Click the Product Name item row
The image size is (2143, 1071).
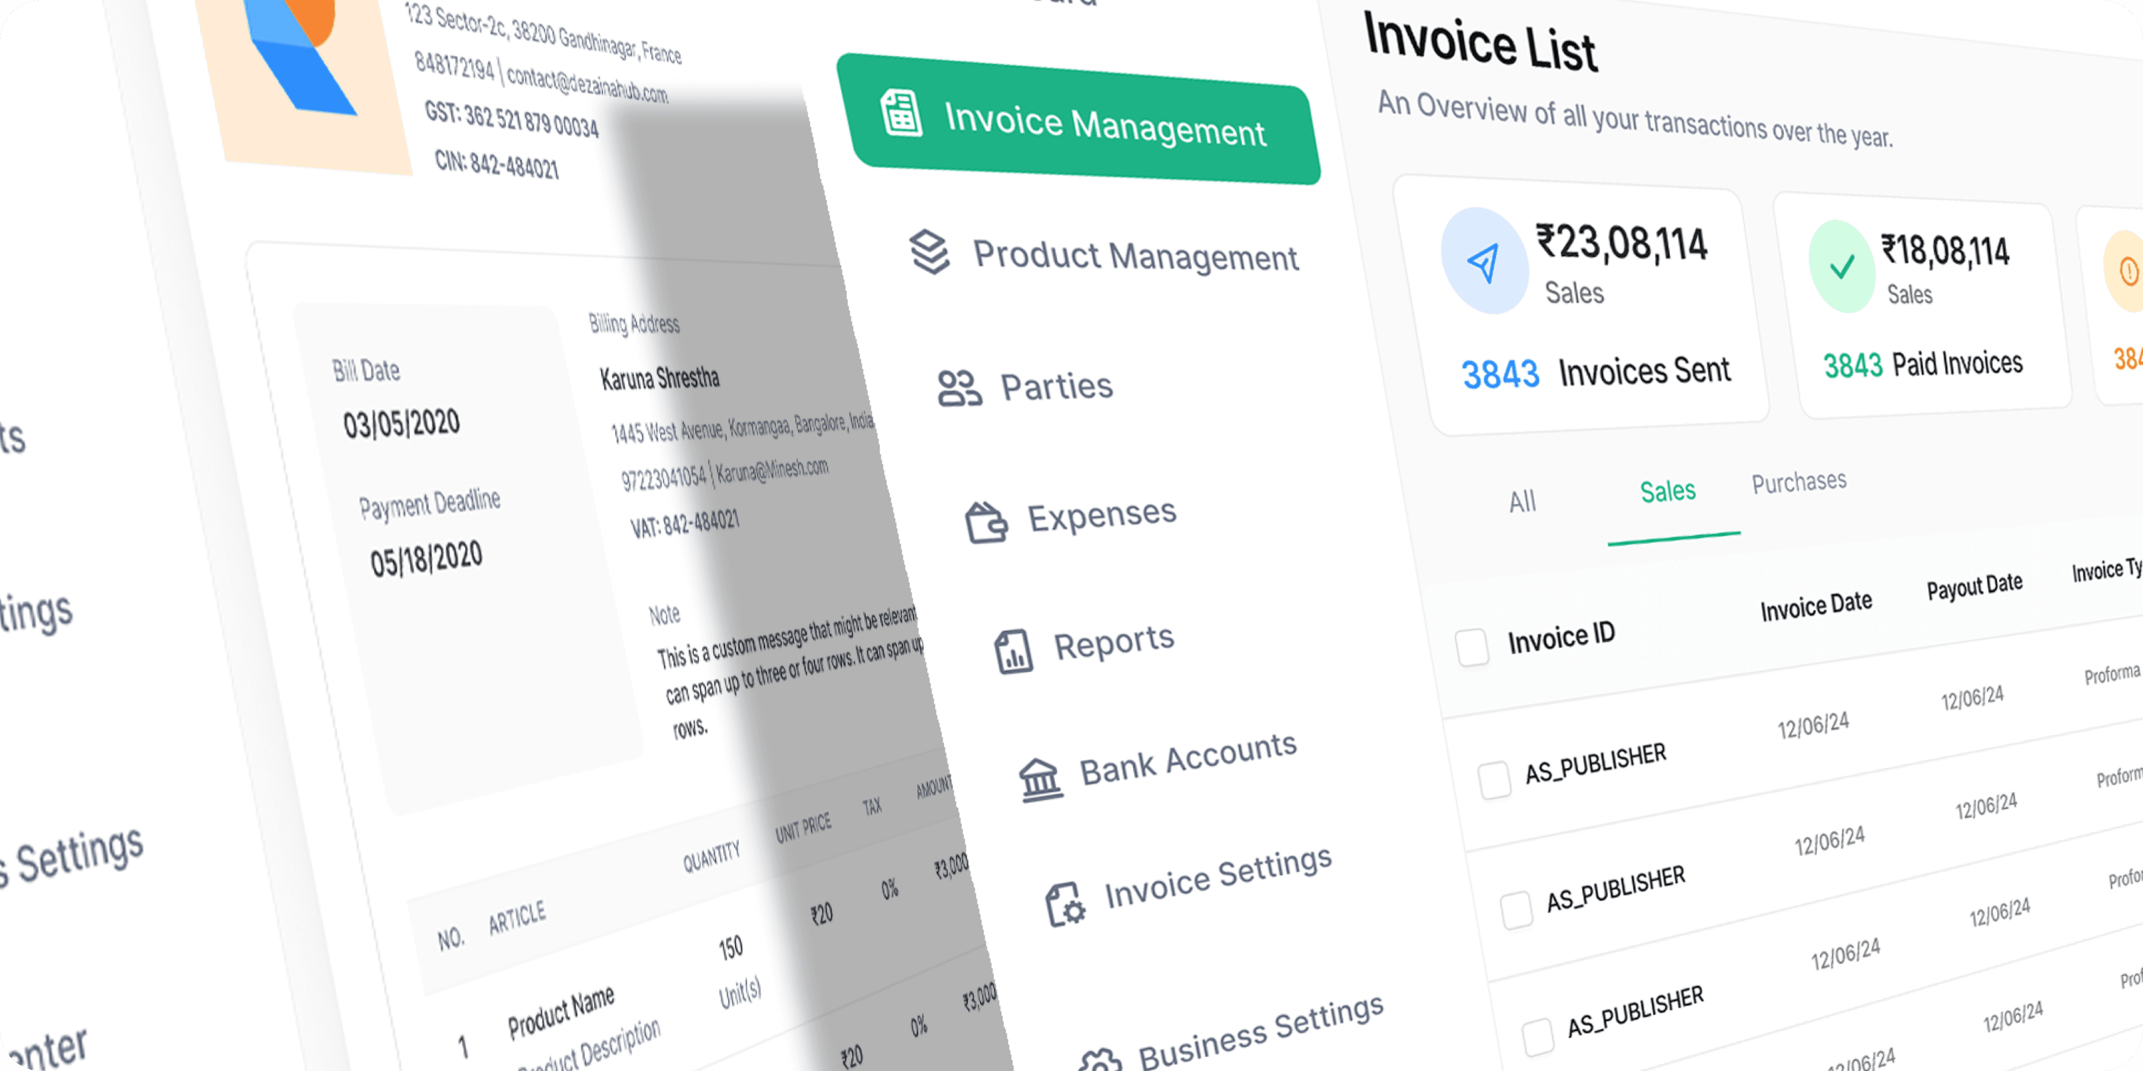coord(561,1012)
